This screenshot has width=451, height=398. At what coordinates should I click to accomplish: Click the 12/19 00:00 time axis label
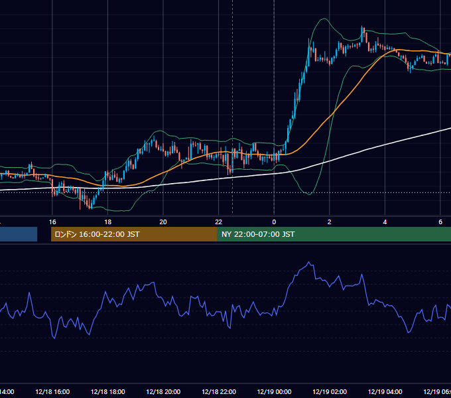point(274,391)
